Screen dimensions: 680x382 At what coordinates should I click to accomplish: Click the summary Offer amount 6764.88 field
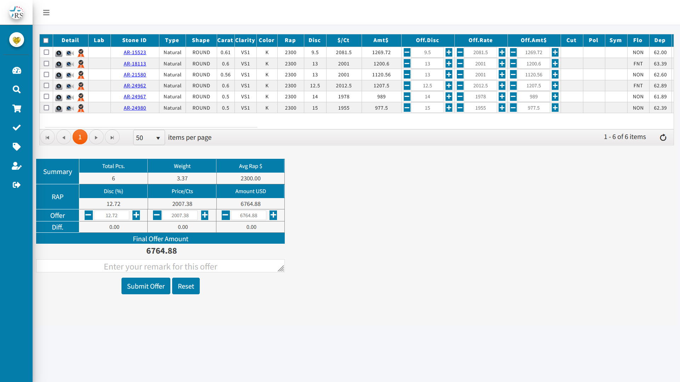click(x=249, y=215)
